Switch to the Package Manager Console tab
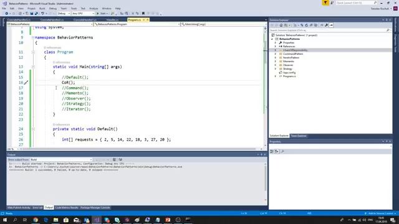Image resolution: width=399 pixels, height=224 pixels. [95, 208]
